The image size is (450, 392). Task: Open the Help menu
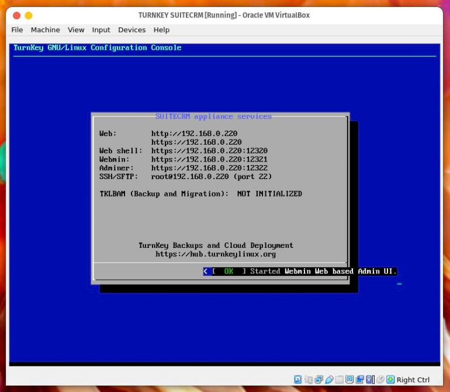pyautogui.click(x=161, y=30)
